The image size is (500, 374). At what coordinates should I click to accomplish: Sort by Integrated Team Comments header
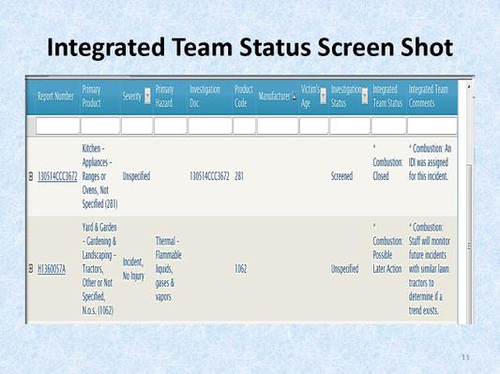pos(429,96)
